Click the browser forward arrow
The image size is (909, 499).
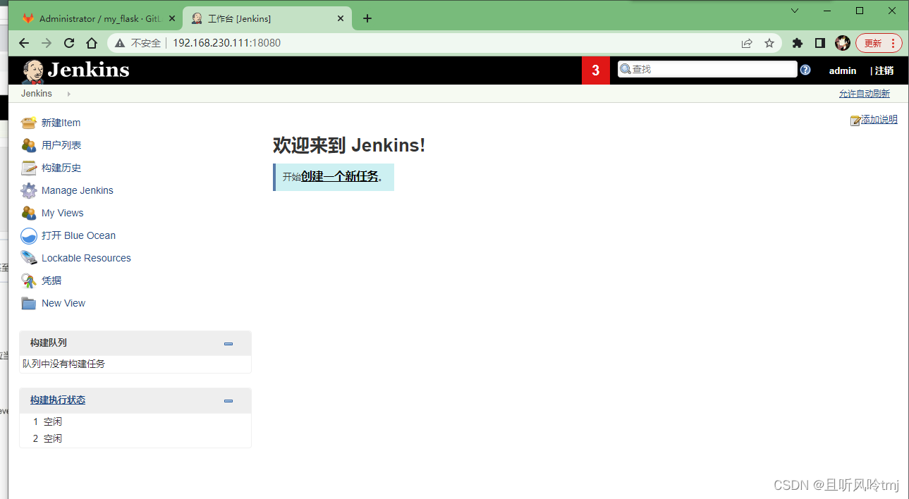(47, 43)
